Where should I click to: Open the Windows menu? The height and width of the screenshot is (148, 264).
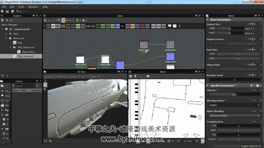(x=33, y=7)
